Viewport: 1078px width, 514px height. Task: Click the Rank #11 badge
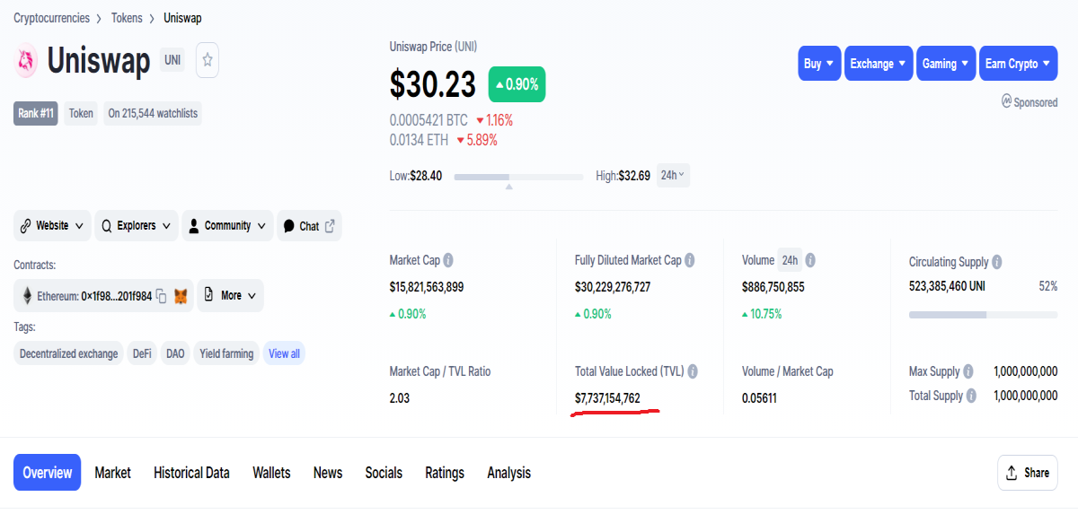coord(36,113)
